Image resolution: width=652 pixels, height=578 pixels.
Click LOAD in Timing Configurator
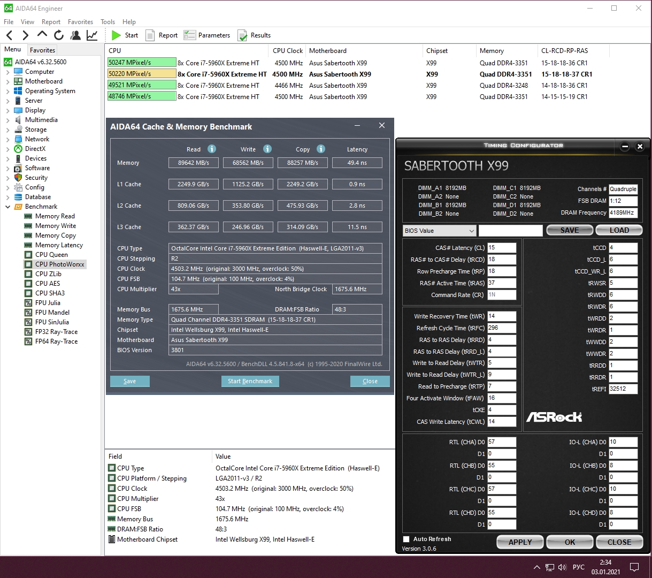pos(619,230)
